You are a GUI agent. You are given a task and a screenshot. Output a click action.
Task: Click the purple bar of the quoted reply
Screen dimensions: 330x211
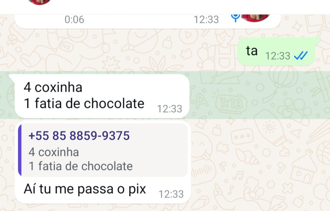20,150
